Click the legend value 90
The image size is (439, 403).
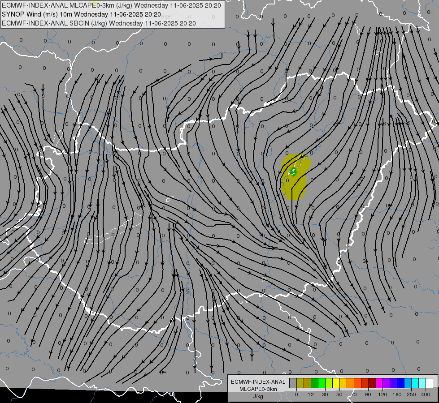click(x=368, y=394)
